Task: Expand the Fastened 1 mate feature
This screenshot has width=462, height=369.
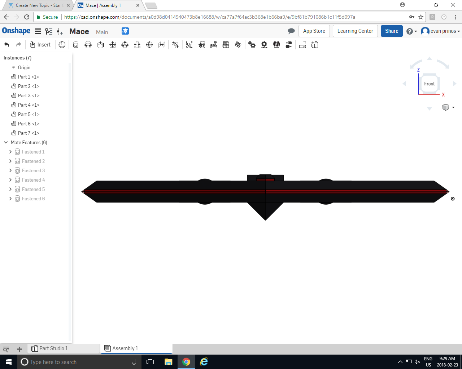Action: pyautogui.click(x=10, y=152)
